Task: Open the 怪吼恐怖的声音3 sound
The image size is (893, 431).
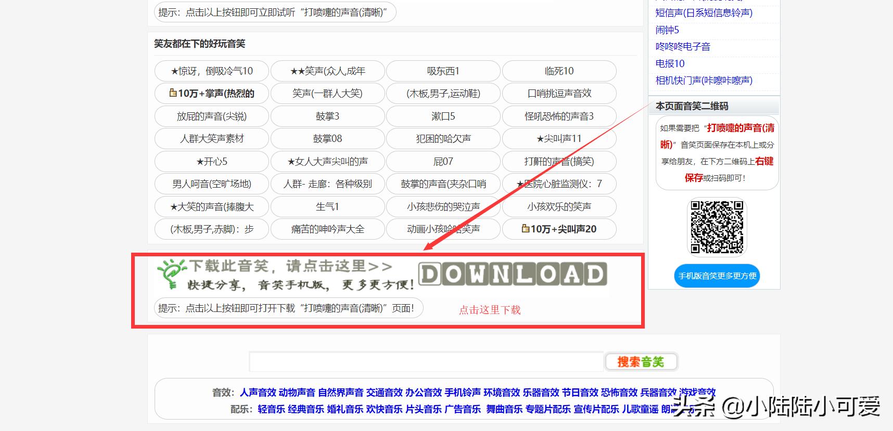Action: pos(559,116)
